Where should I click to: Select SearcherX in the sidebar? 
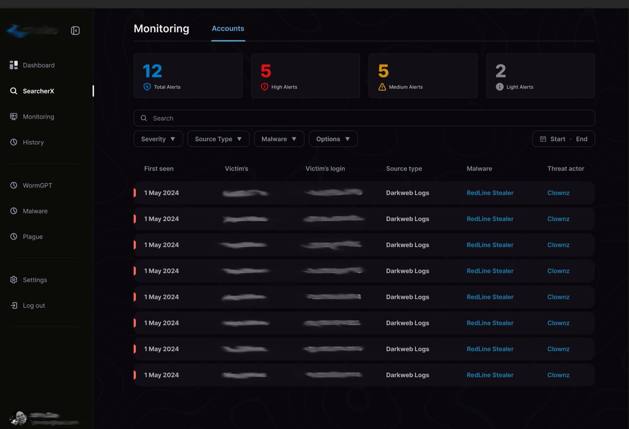click(38, 91)
